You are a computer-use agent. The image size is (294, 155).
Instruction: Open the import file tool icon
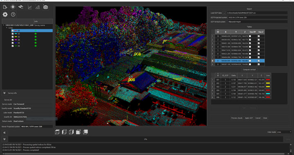click(x=5, y=7)
